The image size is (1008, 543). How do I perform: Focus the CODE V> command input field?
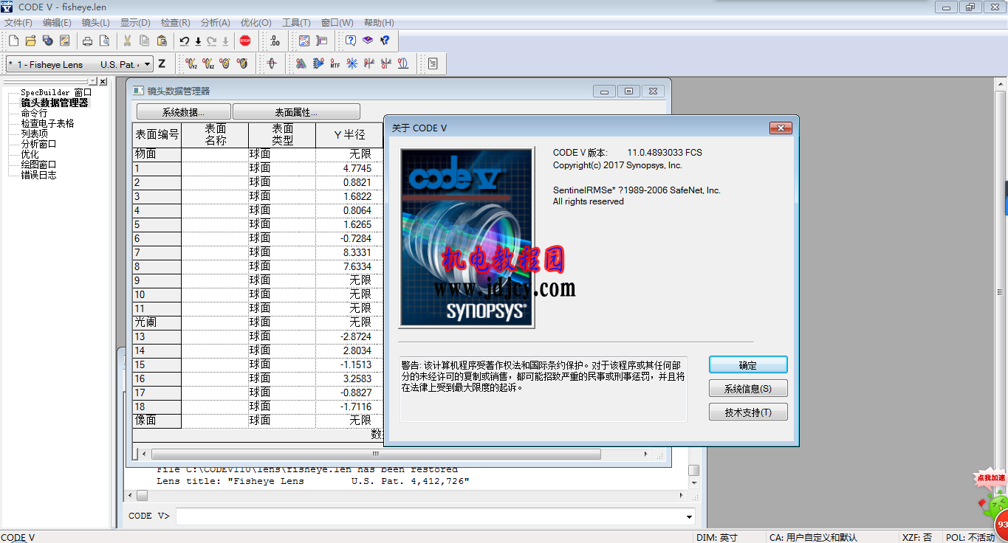coord(430,516)
